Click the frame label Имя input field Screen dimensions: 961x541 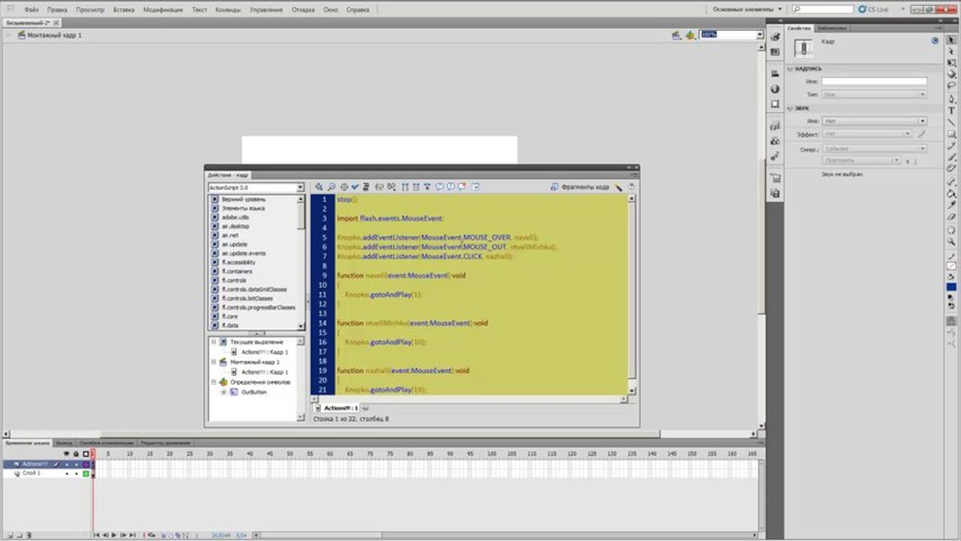click(x=874, y=81)
